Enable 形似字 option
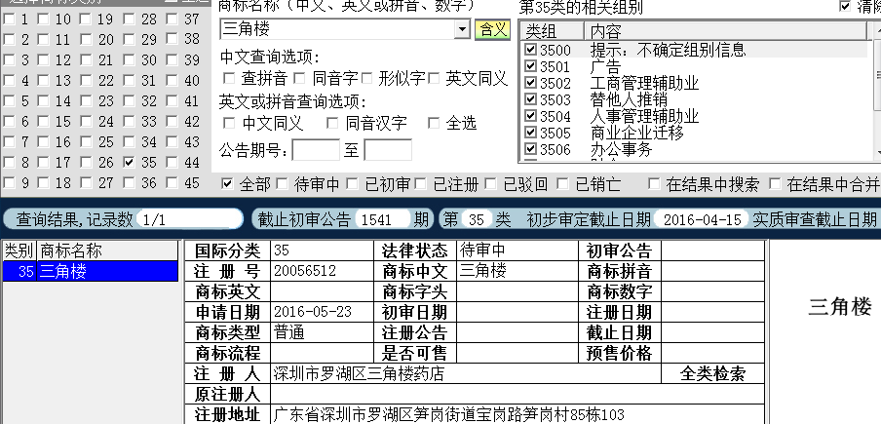 [x=366, y=78]
